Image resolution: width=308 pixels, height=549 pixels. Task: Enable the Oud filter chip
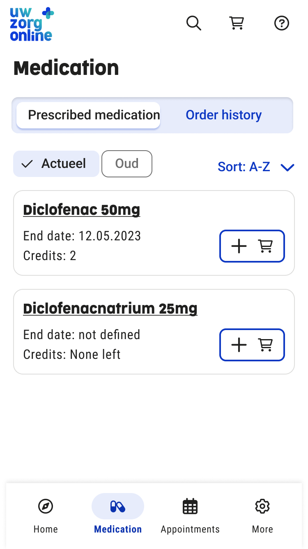click(127, 164)
